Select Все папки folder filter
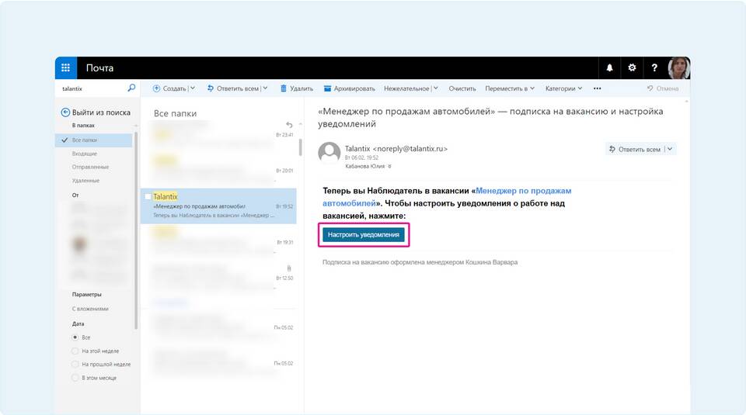746x415 pixels. tap(94, 140)
